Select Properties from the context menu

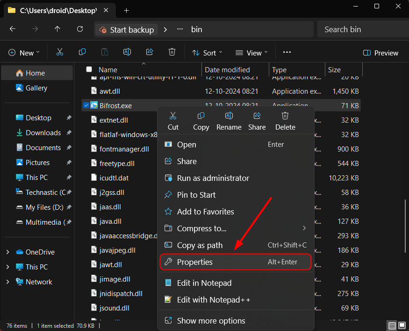tap(194, 262)
